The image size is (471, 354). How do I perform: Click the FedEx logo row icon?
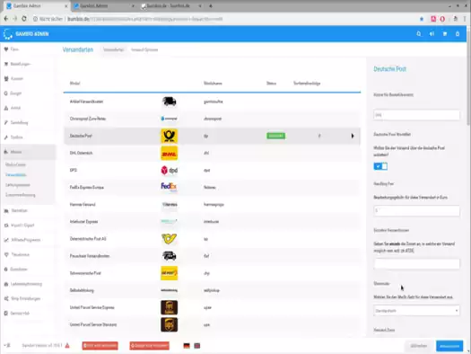(170, 187)
